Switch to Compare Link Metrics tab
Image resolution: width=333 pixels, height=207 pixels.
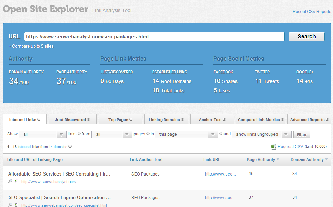(261, 119)
